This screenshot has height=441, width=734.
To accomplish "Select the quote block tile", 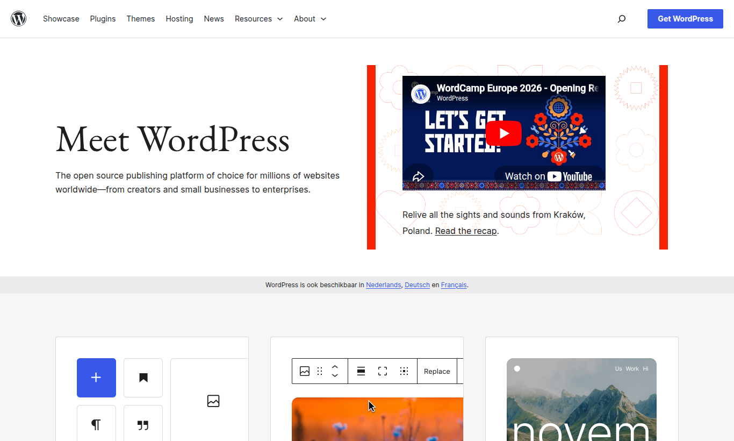I will point(143,424).
